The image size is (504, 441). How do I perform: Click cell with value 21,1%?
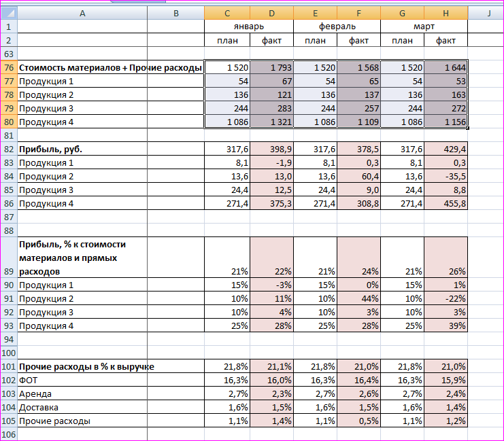(271, 366)
